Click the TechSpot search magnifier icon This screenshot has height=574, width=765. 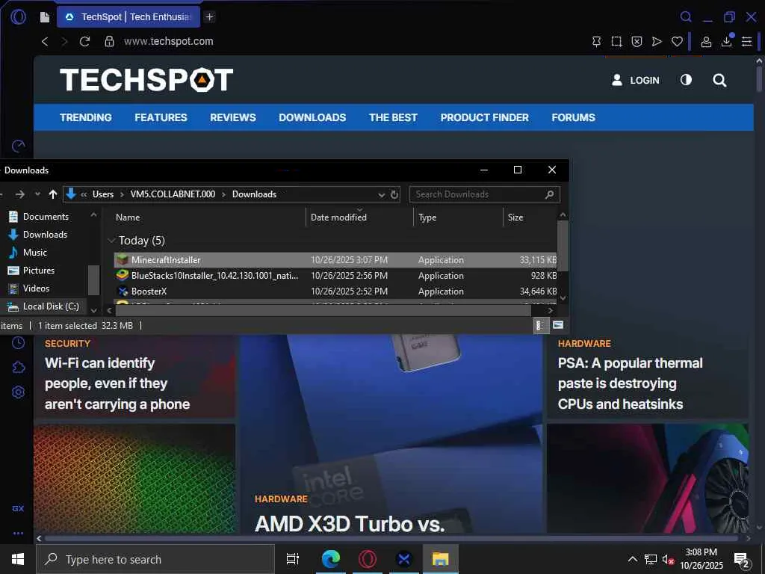(x=719, y=80)
